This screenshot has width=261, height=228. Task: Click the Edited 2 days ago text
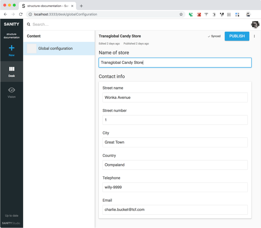[x=109, y=43]
